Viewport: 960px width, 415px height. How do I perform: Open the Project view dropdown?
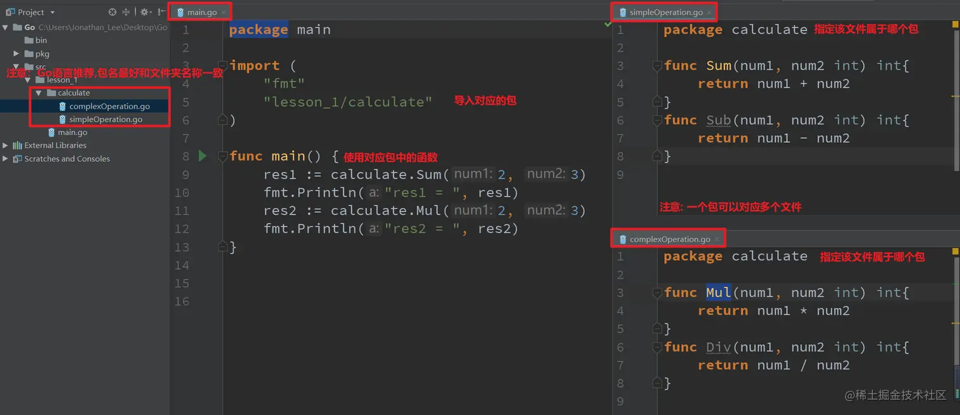(x=52, y=13)
